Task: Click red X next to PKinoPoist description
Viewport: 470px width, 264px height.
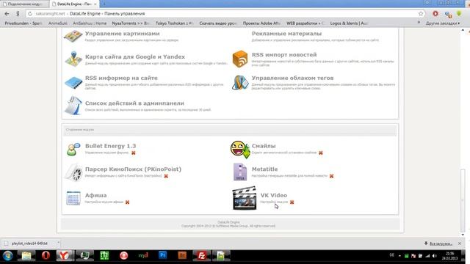Action: coord(166,176)
